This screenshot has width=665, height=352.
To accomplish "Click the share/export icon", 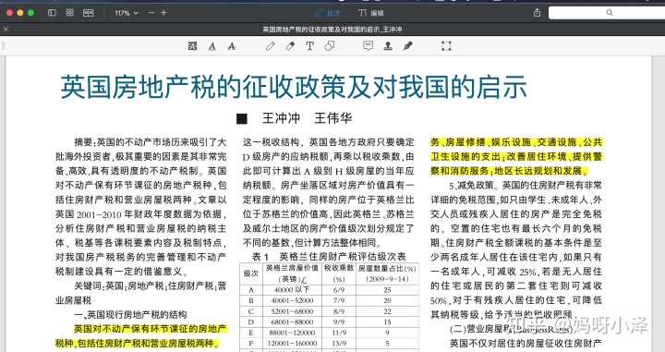I will (x=537, y=13).
